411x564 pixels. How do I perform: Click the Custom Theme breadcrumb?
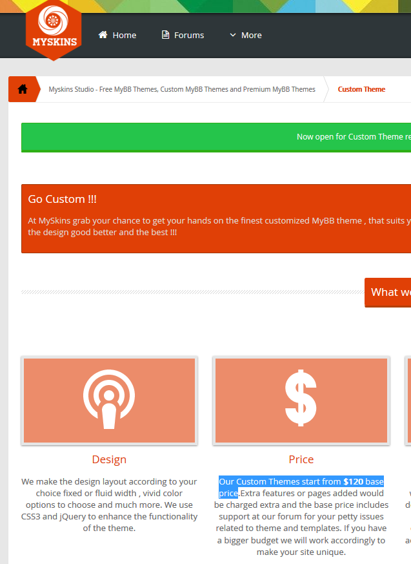pyautogui.click(x=361, y=89)
